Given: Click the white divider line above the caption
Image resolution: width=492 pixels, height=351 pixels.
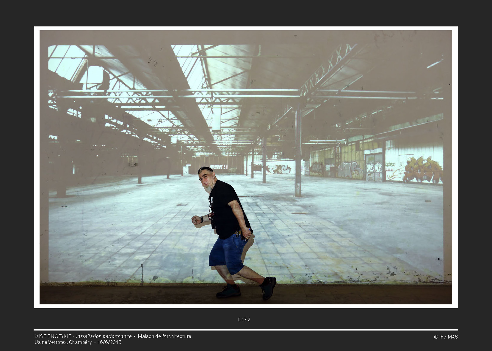Looking at the screenshot, I should (x=246, y=330).
